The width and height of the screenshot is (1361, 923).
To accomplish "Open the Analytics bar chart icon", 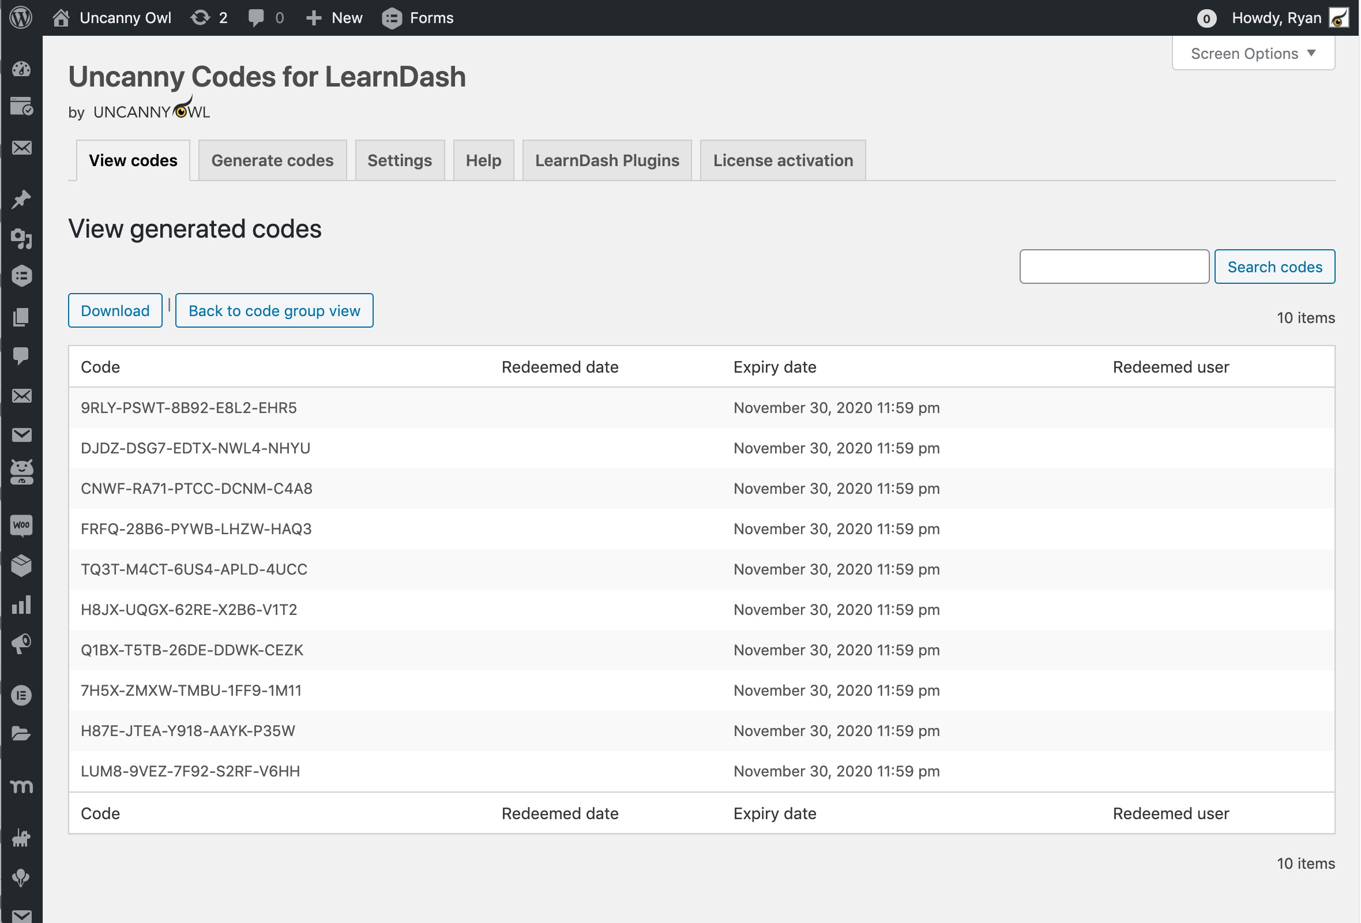I will pyautogui.click(x=21, y=605).
